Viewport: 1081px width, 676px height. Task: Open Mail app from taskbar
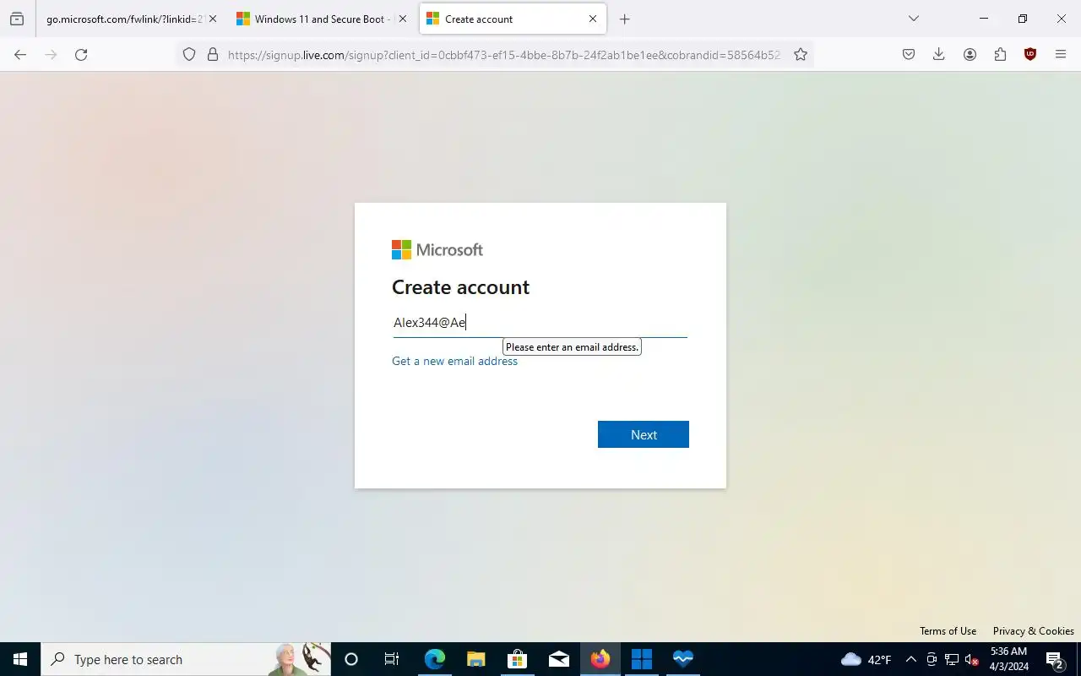(559, 659)
